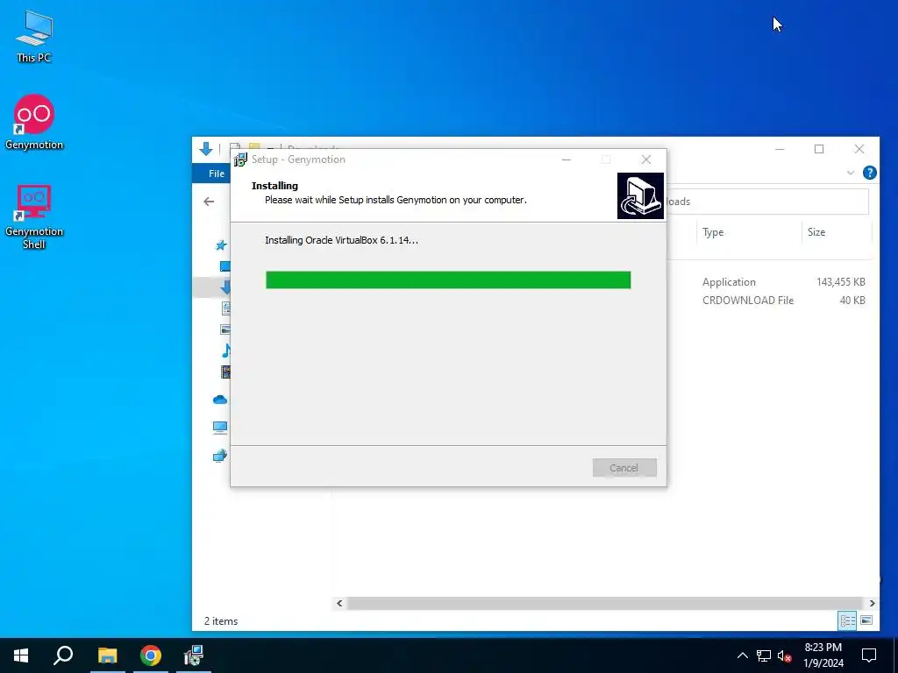Select Quick access star in Explorer sidebar

221,245
